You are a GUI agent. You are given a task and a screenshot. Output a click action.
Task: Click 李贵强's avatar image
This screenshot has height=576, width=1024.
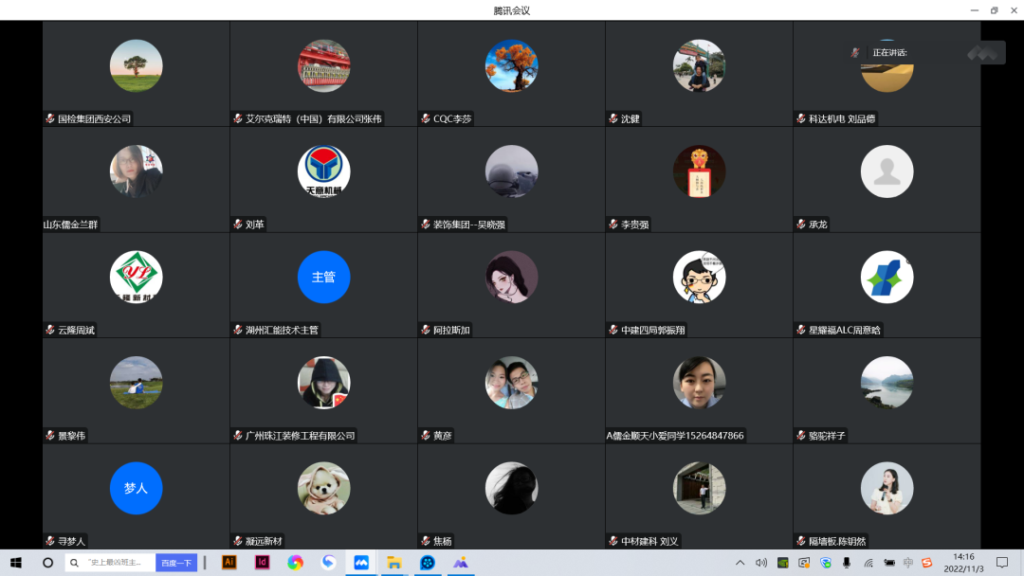[x=699, y=171]
